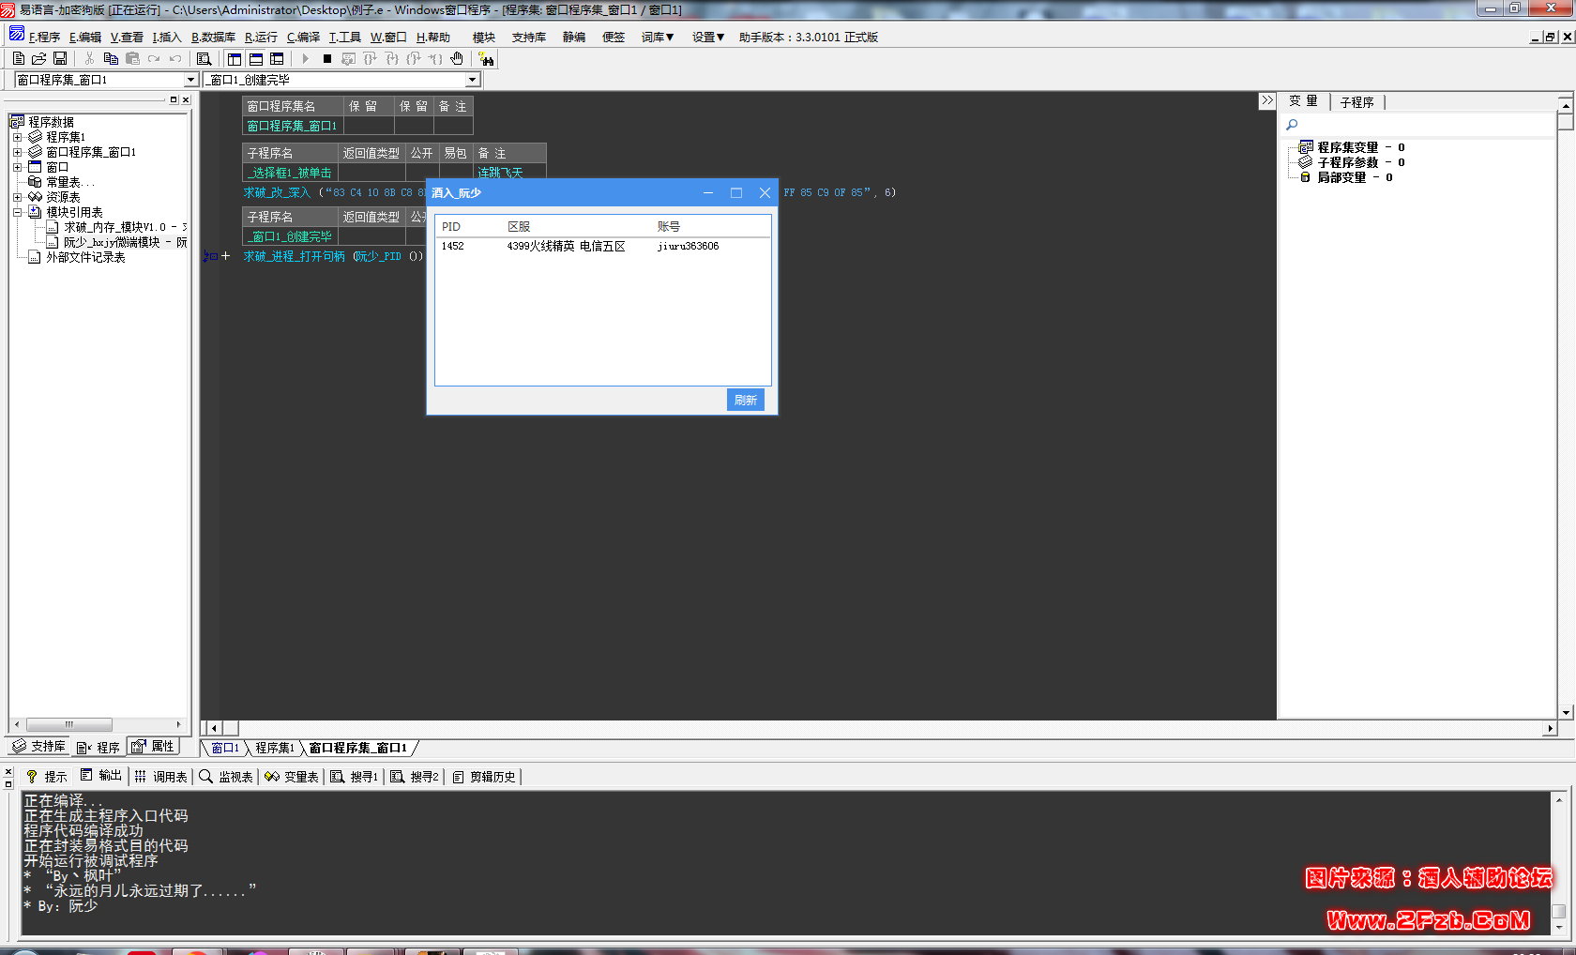The image size is (1576, 955).
Task: Click the binoculars help search icon
Action: [487, 59]
